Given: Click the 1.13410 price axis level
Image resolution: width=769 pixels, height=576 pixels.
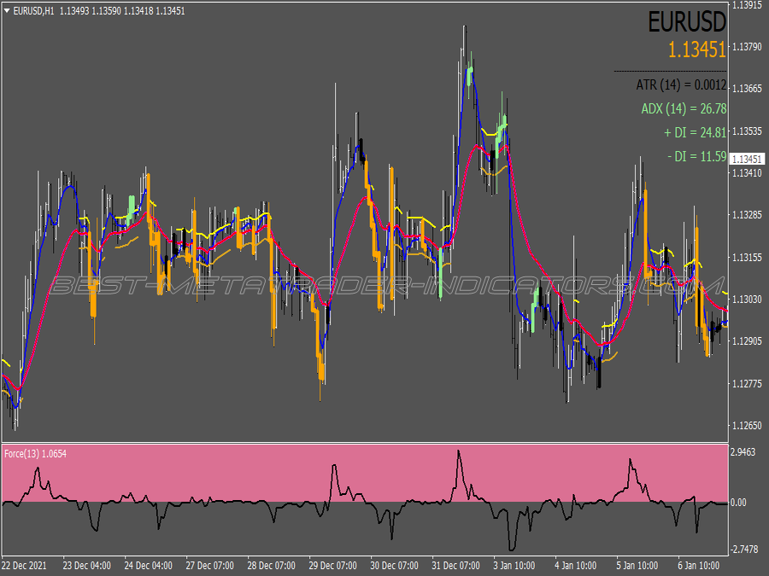Looking at the screenshot, I should 747,173.
